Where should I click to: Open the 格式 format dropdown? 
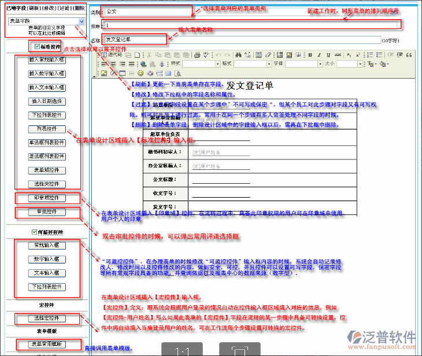point(253,64)
